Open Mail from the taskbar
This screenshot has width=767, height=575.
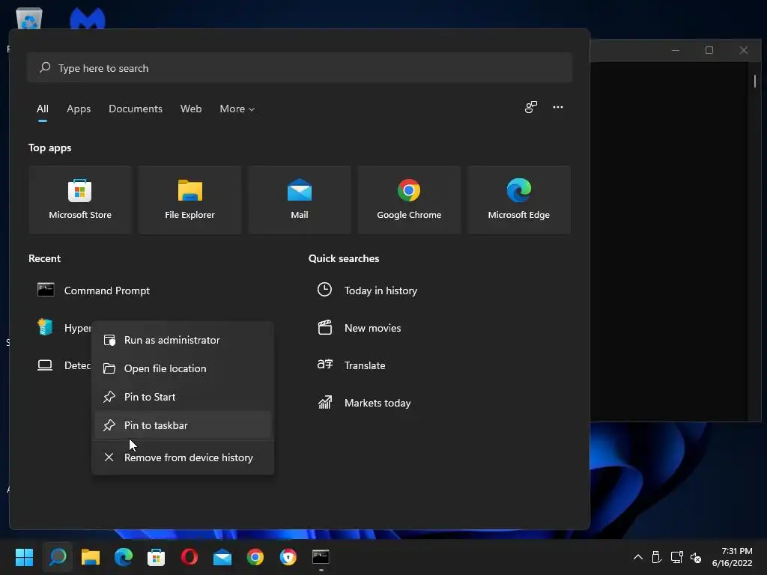pos(222,557)
